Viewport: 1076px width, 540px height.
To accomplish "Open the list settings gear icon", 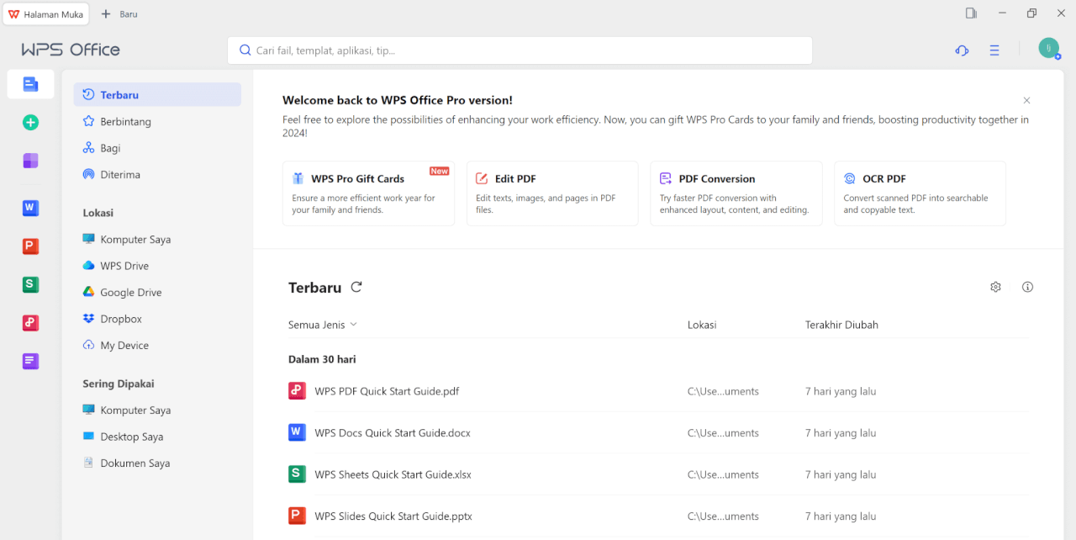I will pyautogui.click(x=995, y=287).
